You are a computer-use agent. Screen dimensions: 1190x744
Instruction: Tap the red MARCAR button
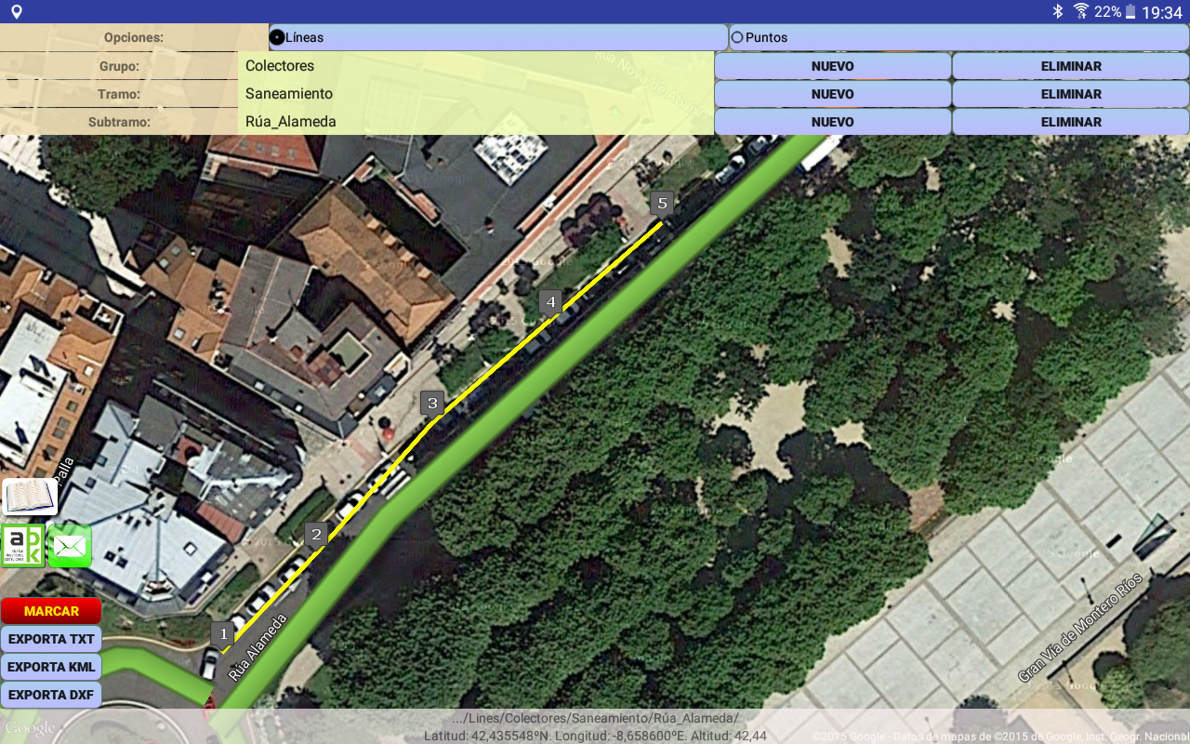[51, 611]
